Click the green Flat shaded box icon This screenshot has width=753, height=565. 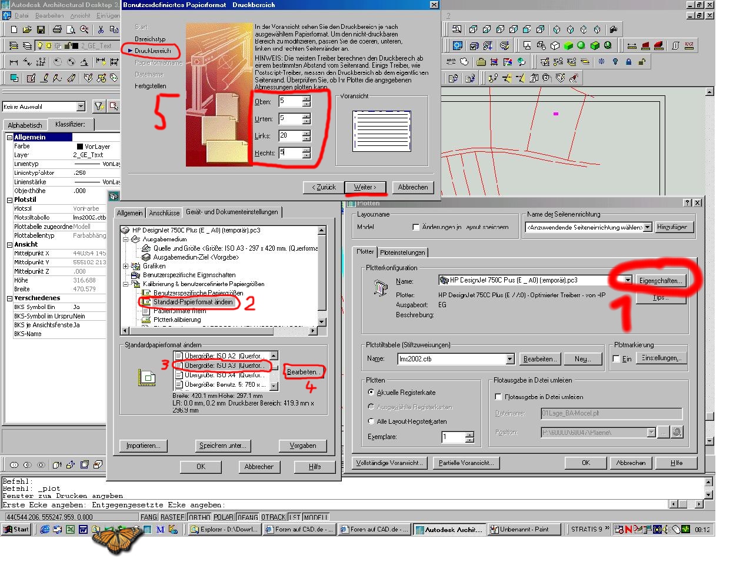tap(568, 45)
